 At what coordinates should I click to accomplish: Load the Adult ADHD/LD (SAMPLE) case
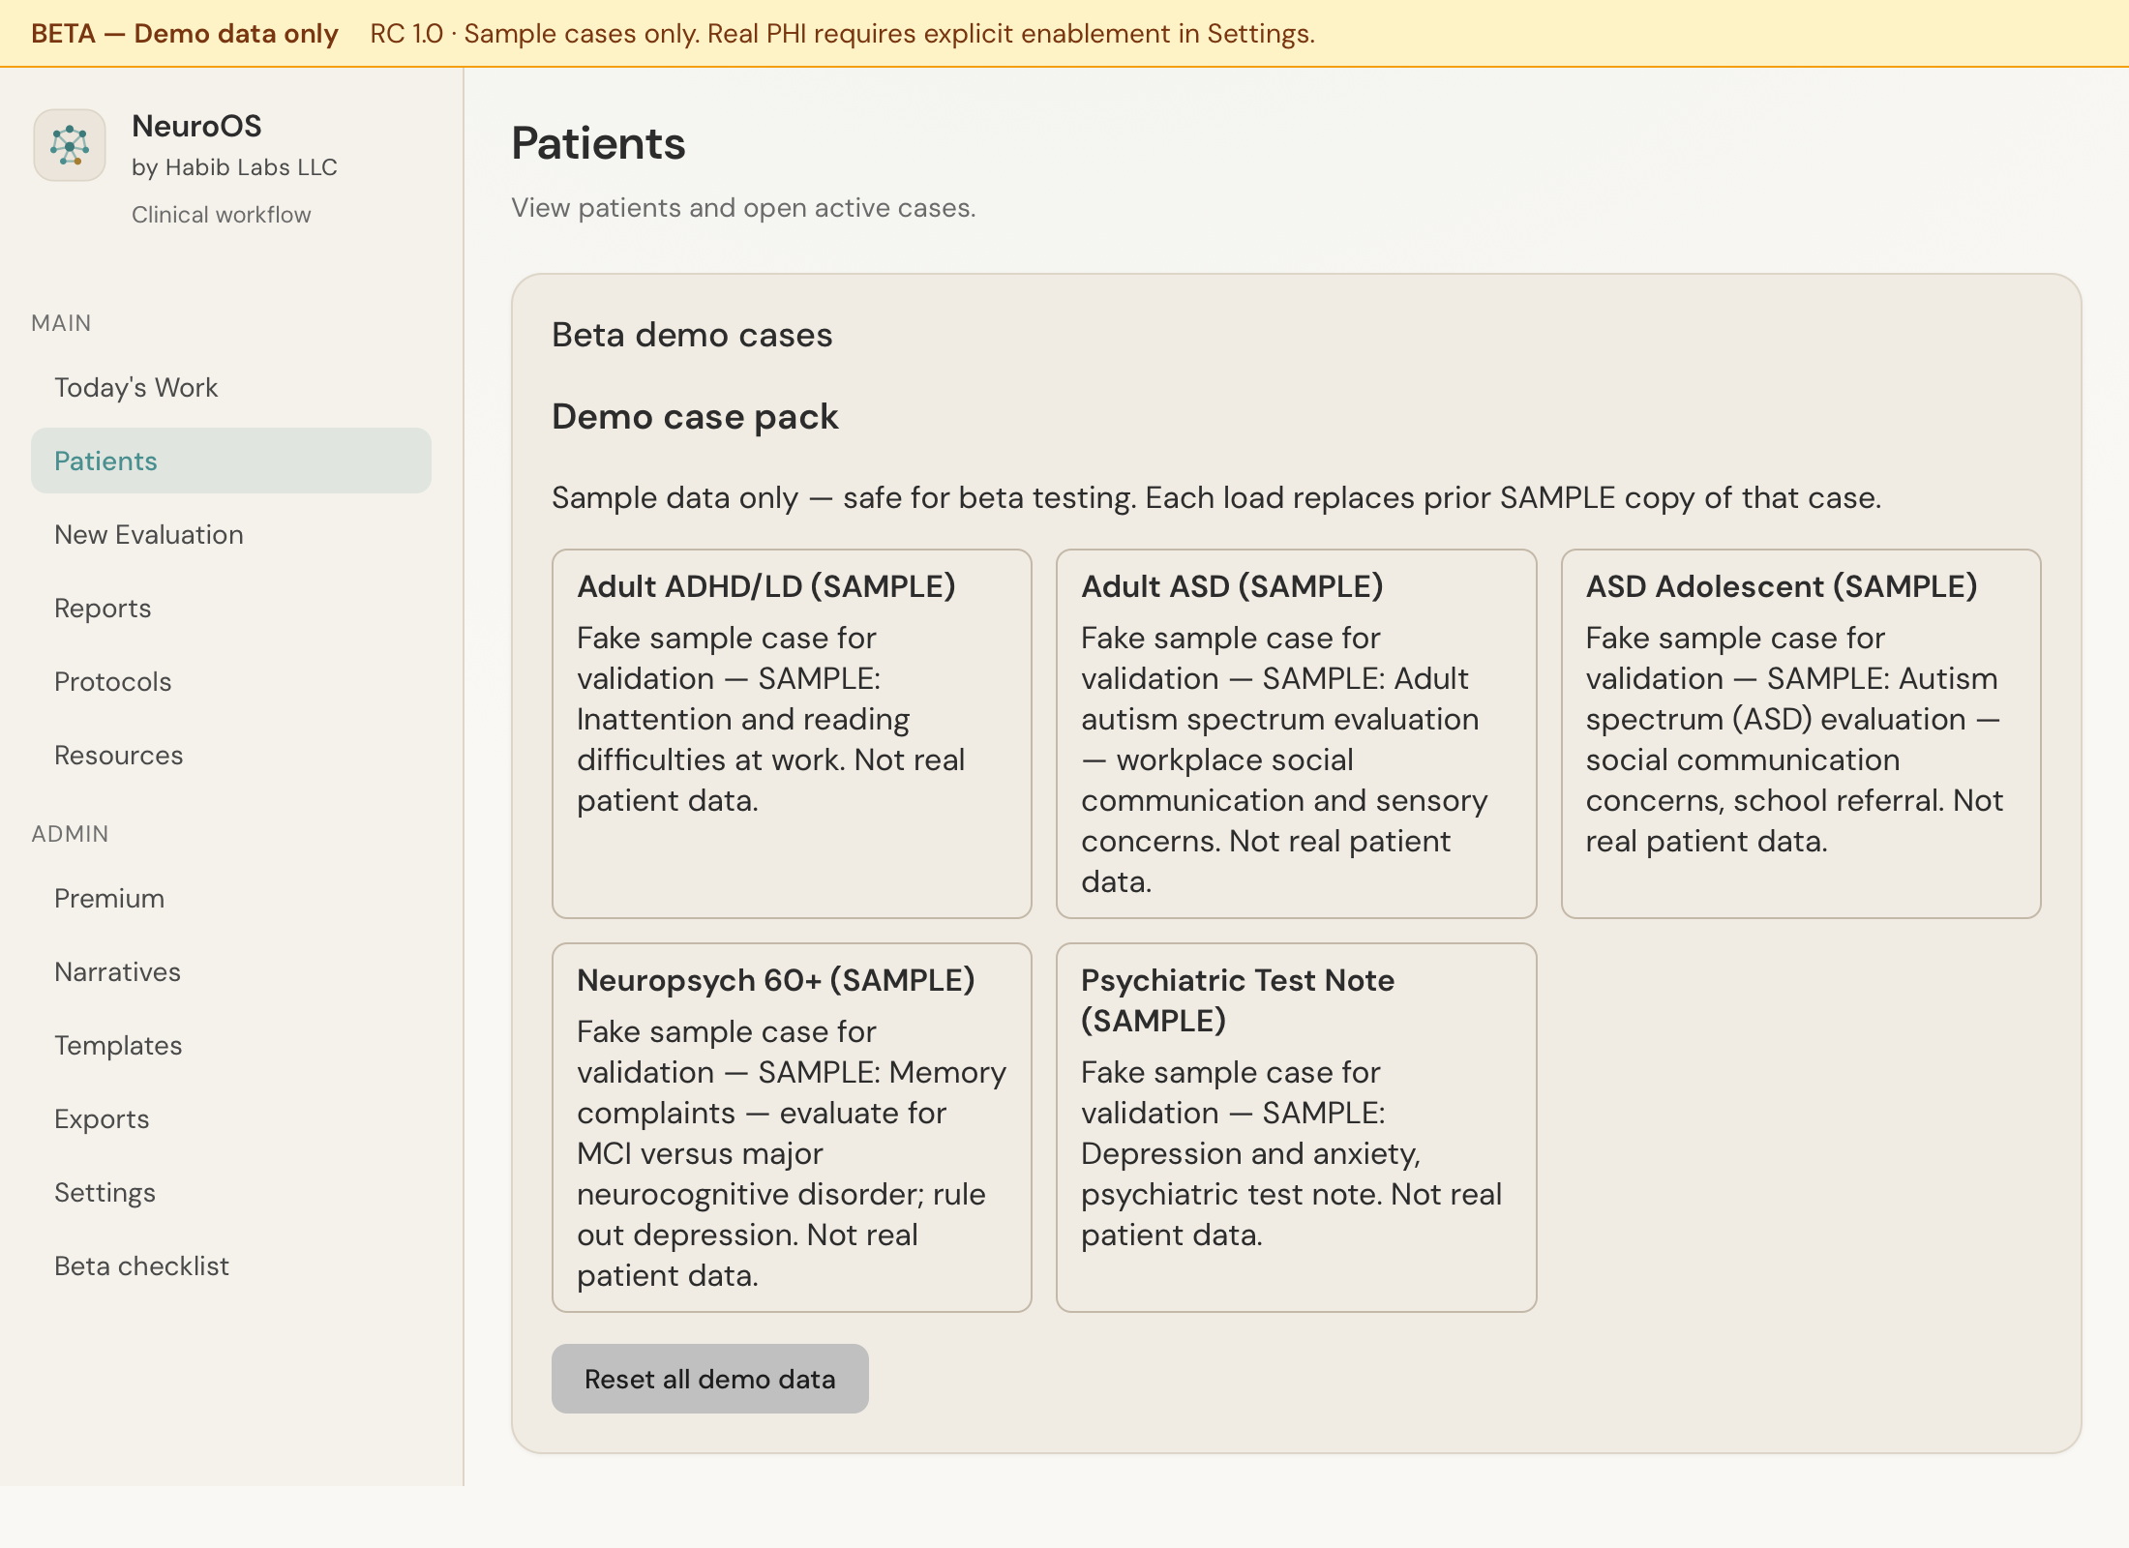point(792,733)
